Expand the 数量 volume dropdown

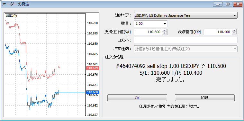[150, 24]
